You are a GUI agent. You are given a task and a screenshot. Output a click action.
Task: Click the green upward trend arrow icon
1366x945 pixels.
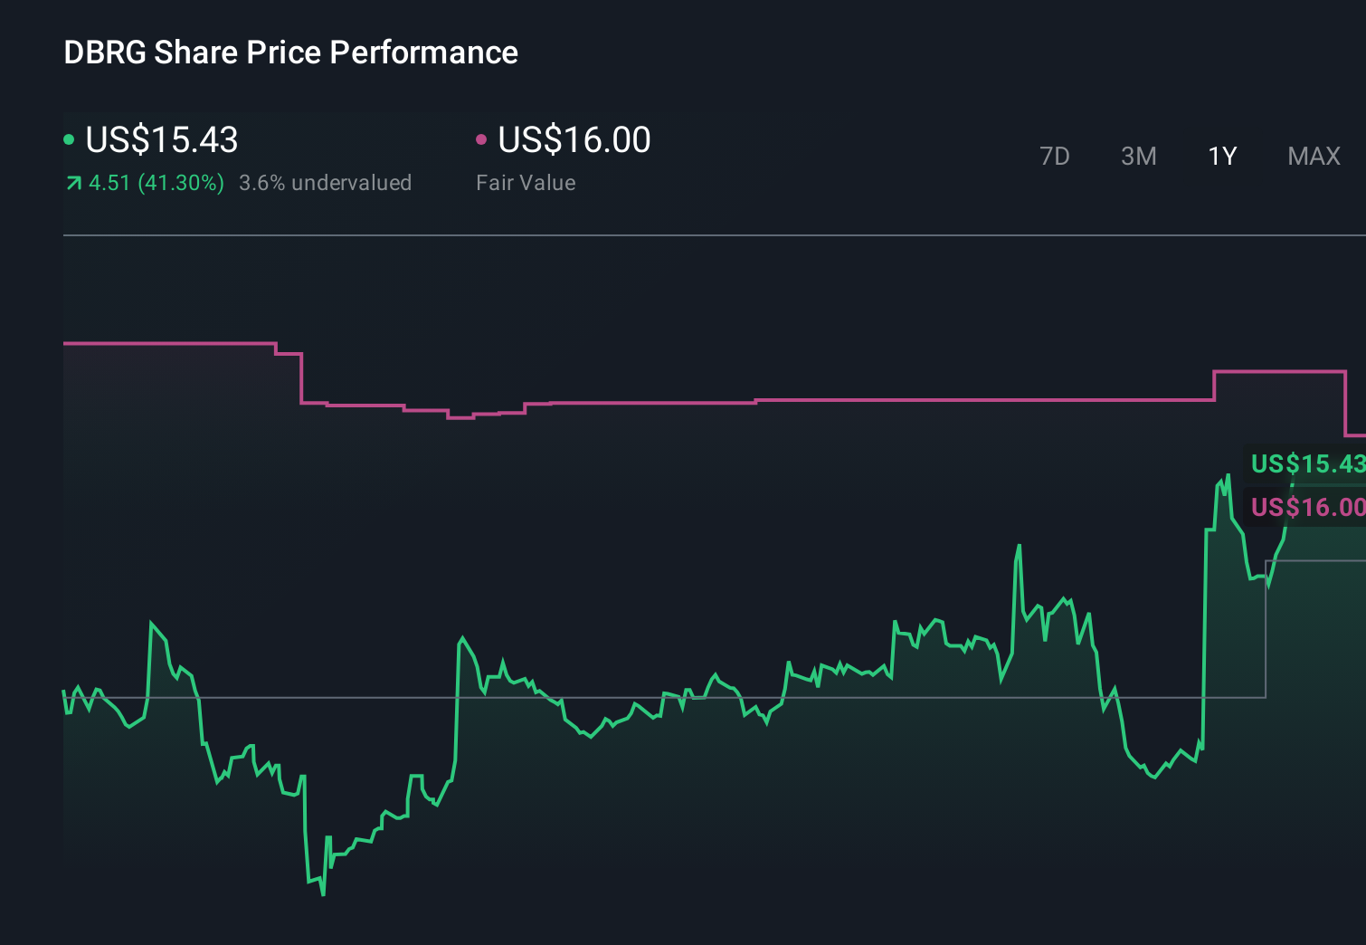pos(72,182)
